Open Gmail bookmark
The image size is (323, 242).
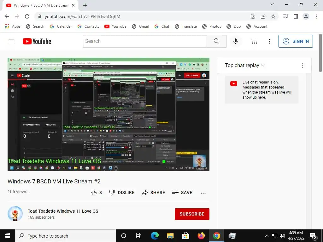point(140,26)
